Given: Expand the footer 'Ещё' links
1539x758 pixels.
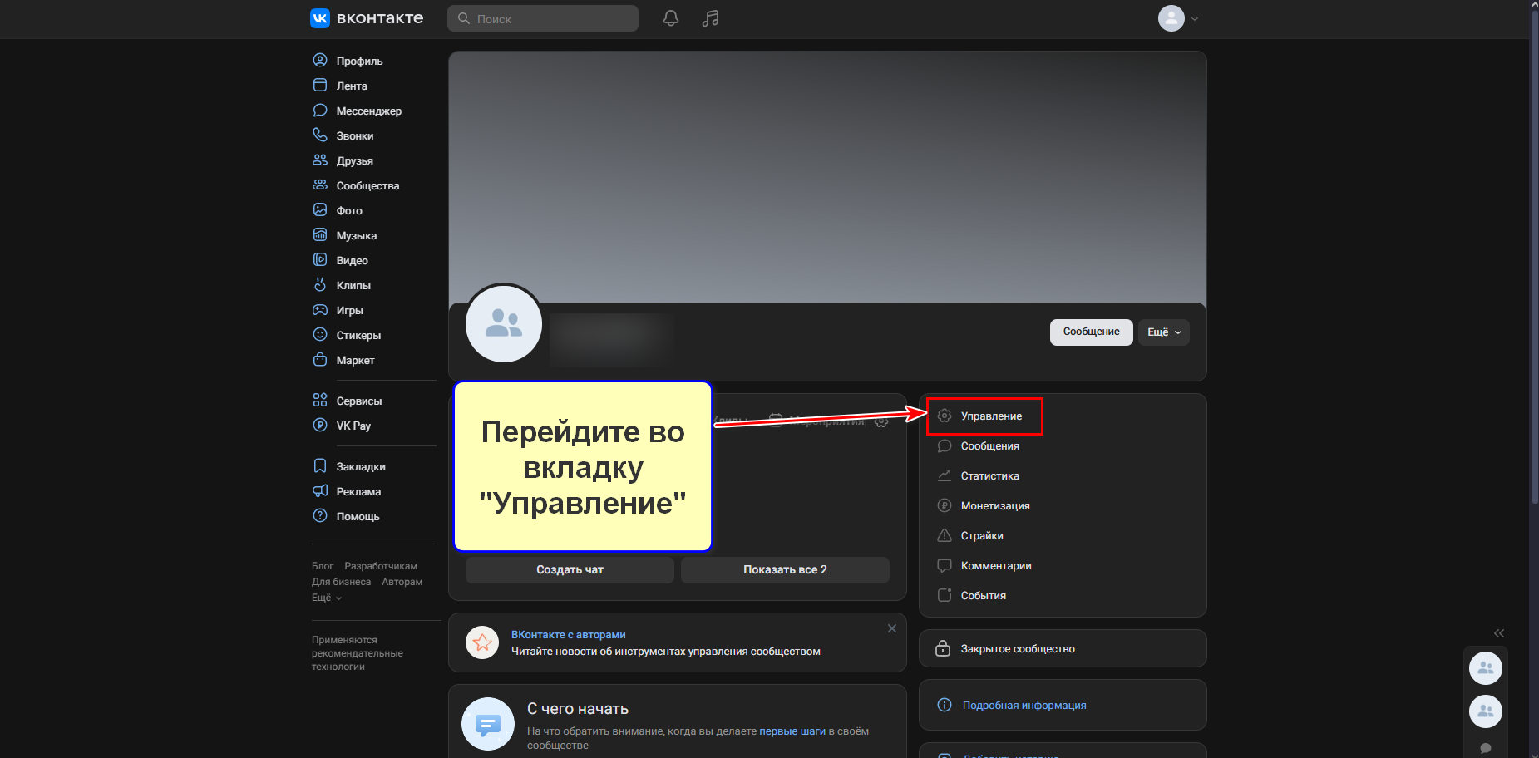Looking at the screenshot, I should (x=327, y=598).
